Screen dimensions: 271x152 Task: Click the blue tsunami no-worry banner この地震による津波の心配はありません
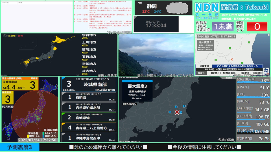click(237, 66)
